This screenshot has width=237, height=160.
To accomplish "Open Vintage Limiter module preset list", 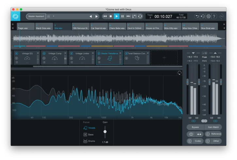I will click(x=71, y=62).
